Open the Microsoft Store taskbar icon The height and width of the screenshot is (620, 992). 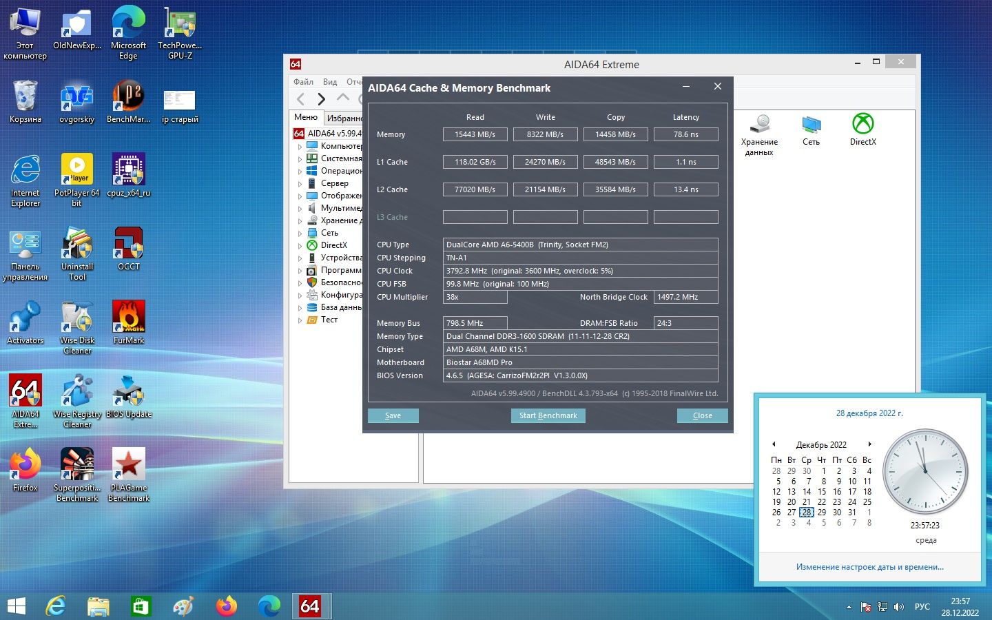click(x=141, y=606)
